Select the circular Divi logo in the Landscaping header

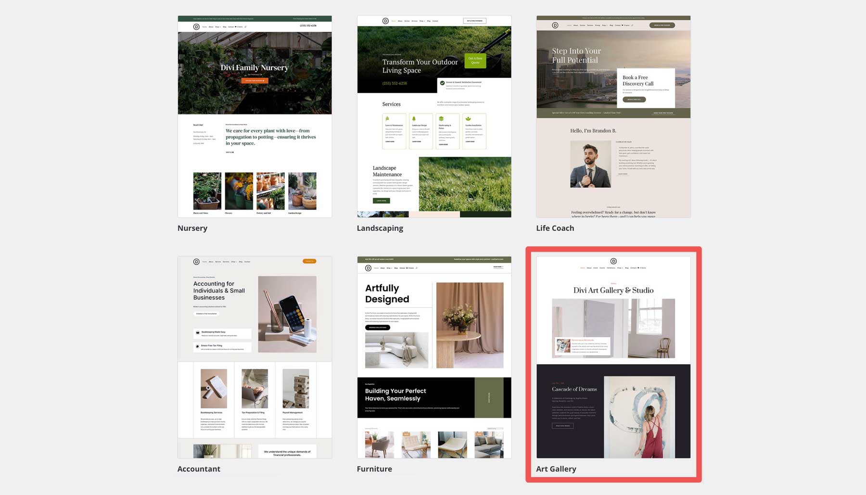coord(385,21)
